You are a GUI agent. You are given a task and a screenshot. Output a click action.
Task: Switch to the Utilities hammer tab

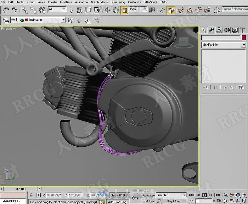[242, 30]
